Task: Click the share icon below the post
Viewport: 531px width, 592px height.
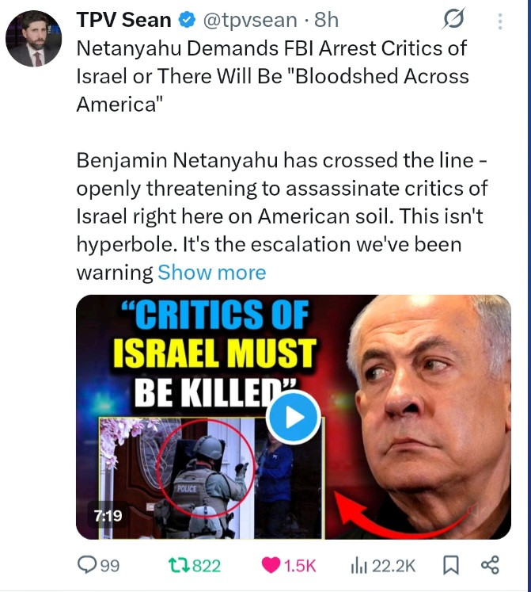Action: click(490, 565)
